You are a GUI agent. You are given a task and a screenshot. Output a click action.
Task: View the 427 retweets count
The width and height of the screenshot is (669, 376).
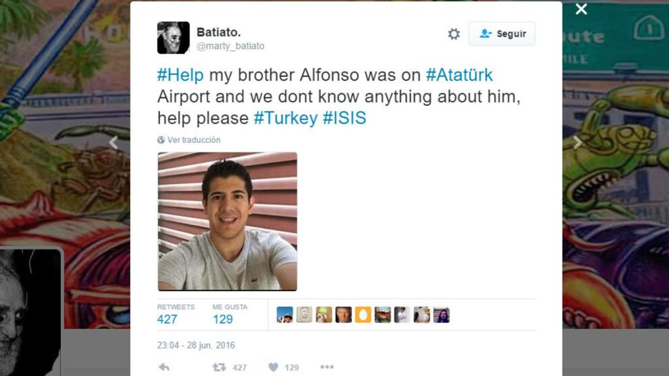tap(167, 319)
